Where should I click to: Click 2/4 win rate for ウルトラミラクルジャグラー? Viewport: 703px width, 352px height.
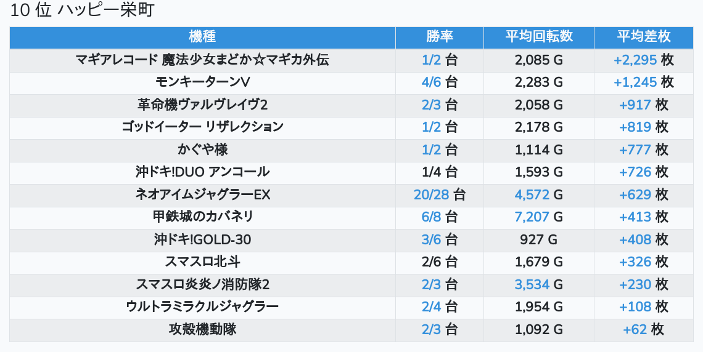[x=431, y=306]
